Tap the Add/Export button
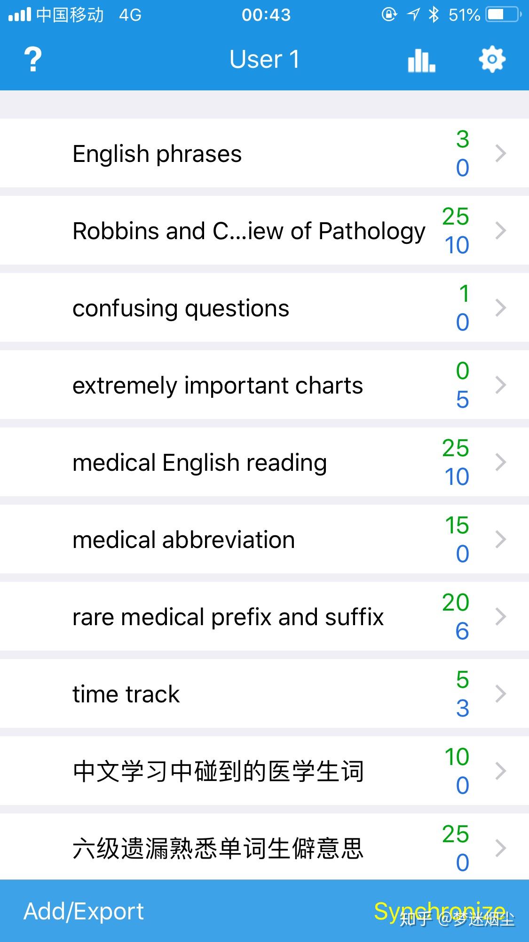Image resolution: width=529 pixels, height=942 pixels. [84, 911]
